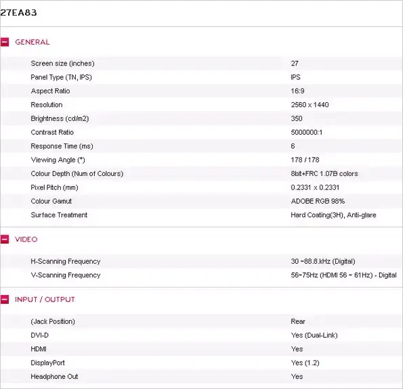Click the Yes (Dual-Link) value
The image size is (403, 389).
pyautogui.click(x=314, y=336)
